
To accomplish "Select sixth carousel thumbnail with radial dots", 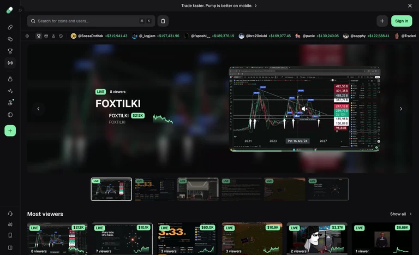I will pos(328,189).
